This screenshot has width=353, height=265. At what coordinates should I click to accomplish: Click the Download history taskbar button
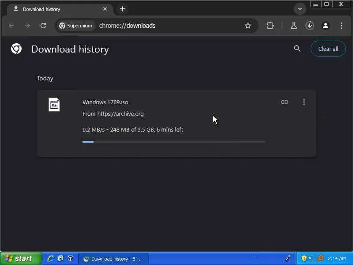pyautogui.click(x=113, y=259)
